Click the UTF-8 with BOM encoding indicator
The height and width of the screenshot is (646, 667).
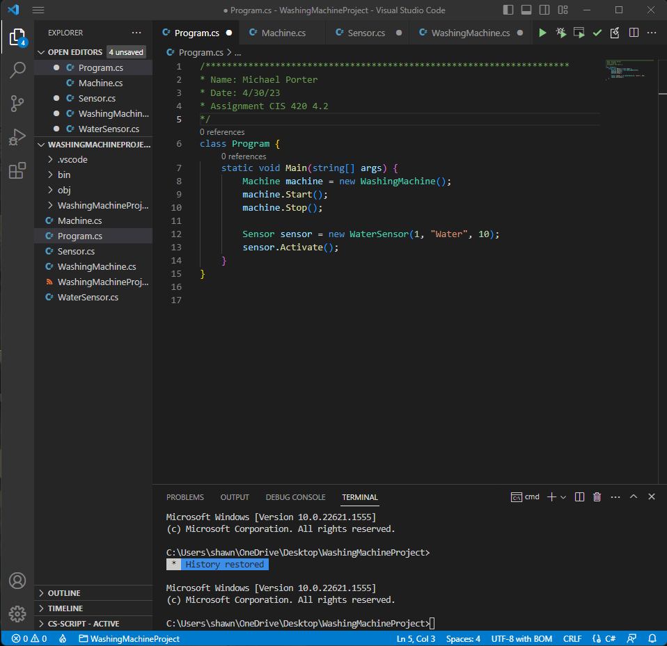pos(521,638)
